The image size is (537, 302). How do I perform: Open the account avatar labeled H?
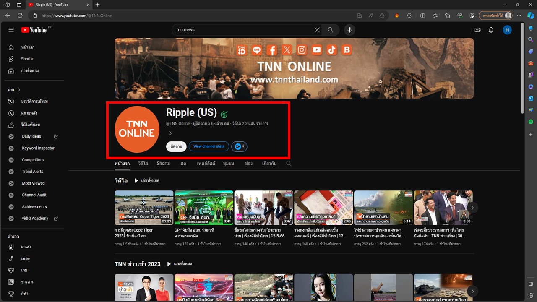click(x=507, y=30)
